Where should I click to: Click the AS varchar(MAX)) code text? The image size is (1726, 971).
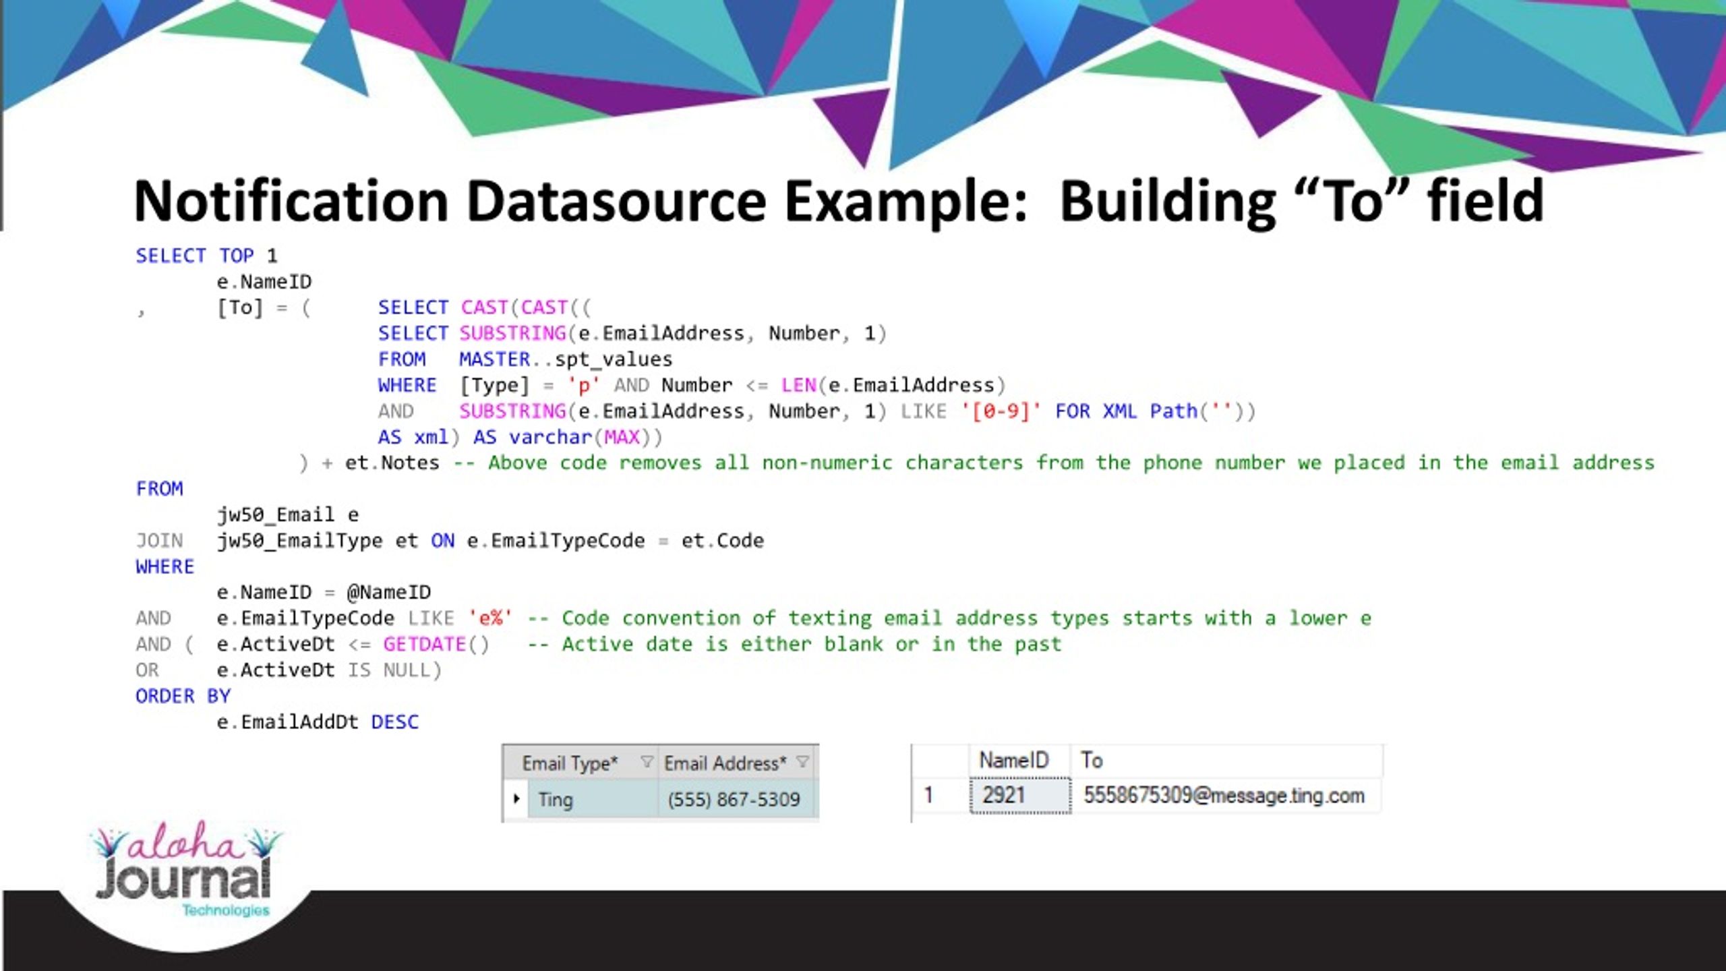[x=568, y=437]
